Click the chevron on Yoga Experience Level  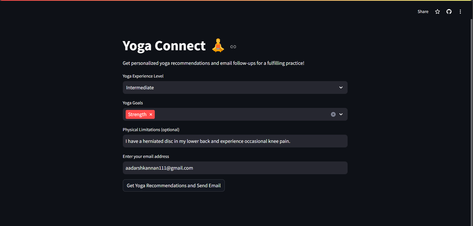click(x=341, y=87)
